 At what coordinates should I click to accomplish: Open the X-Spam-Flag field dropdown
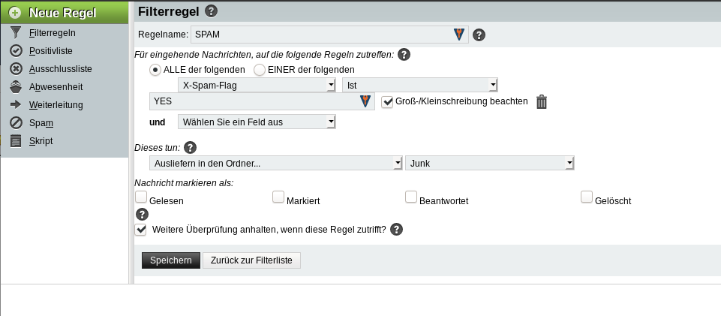257,85
